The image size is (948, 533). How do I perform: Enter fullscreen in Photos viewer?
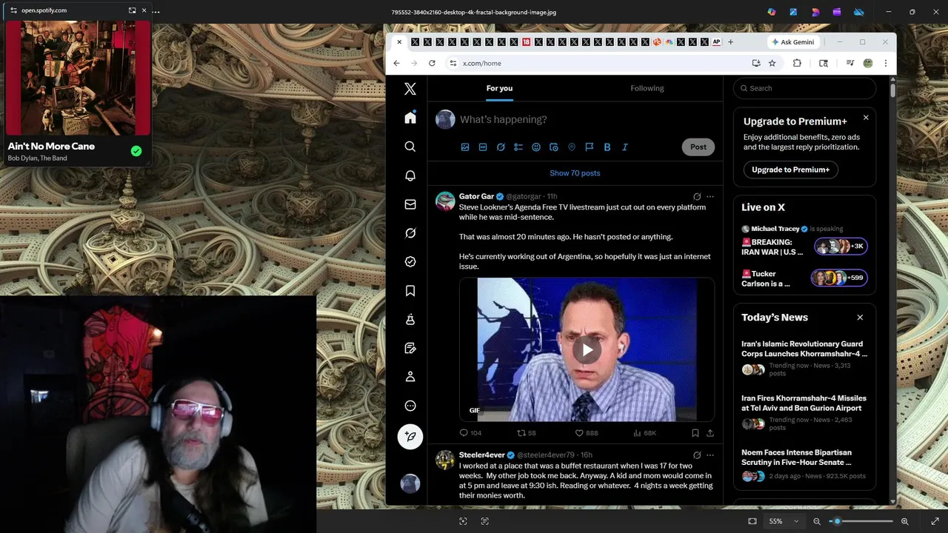[935, 521]
